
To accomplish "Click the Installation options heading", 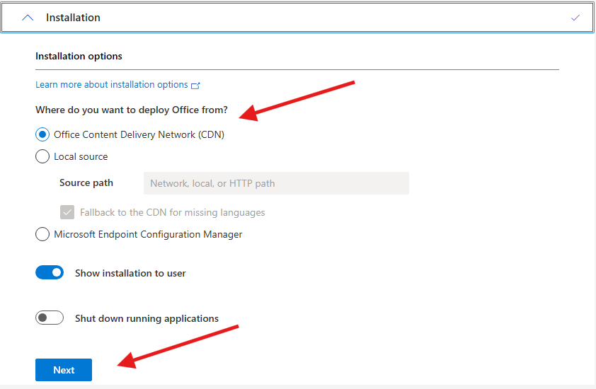I will pos(79,56).
